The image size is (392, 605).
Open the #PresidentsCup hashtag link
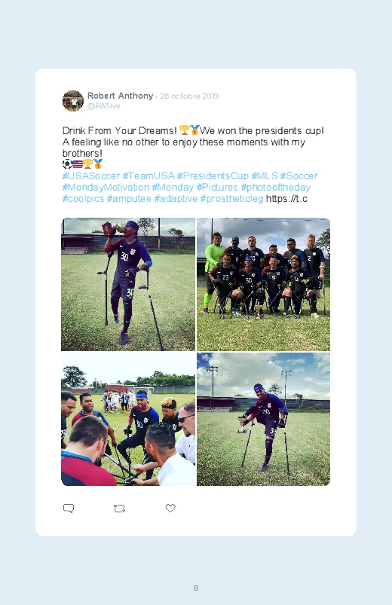[x=213, y=176]
